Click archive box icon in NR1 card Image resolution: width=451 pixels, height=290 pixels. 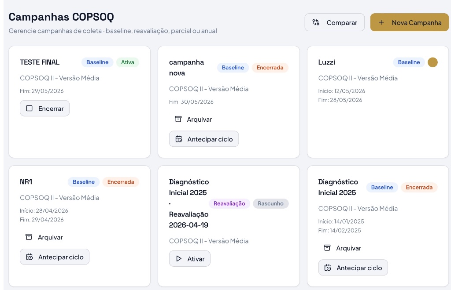(x=29, y=237)
